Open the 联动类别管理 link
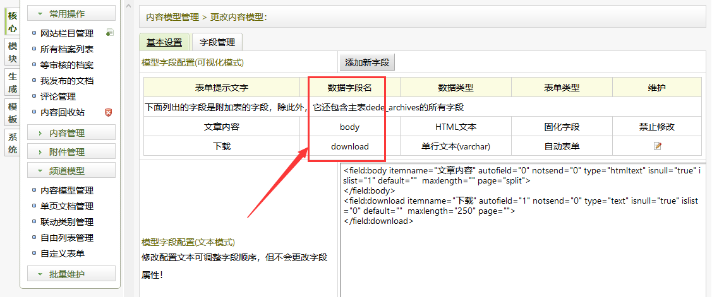The width and height of the screenshot is (712, 297). click(67, 222)
